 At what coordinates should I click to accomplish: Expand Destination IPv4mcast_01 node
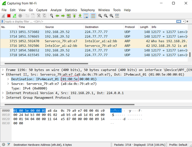8,79
